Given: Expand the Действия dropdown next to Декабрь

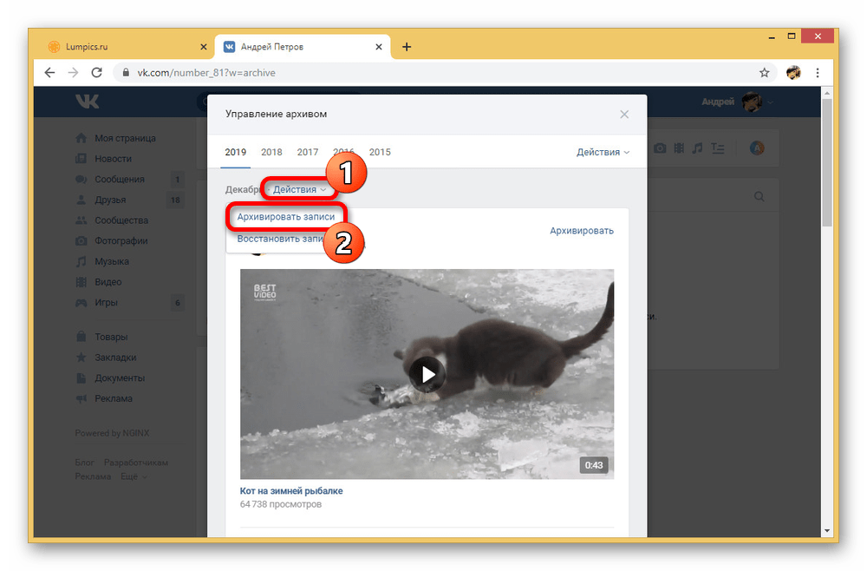Looking at the screenshot, I should tap(299, 189).
